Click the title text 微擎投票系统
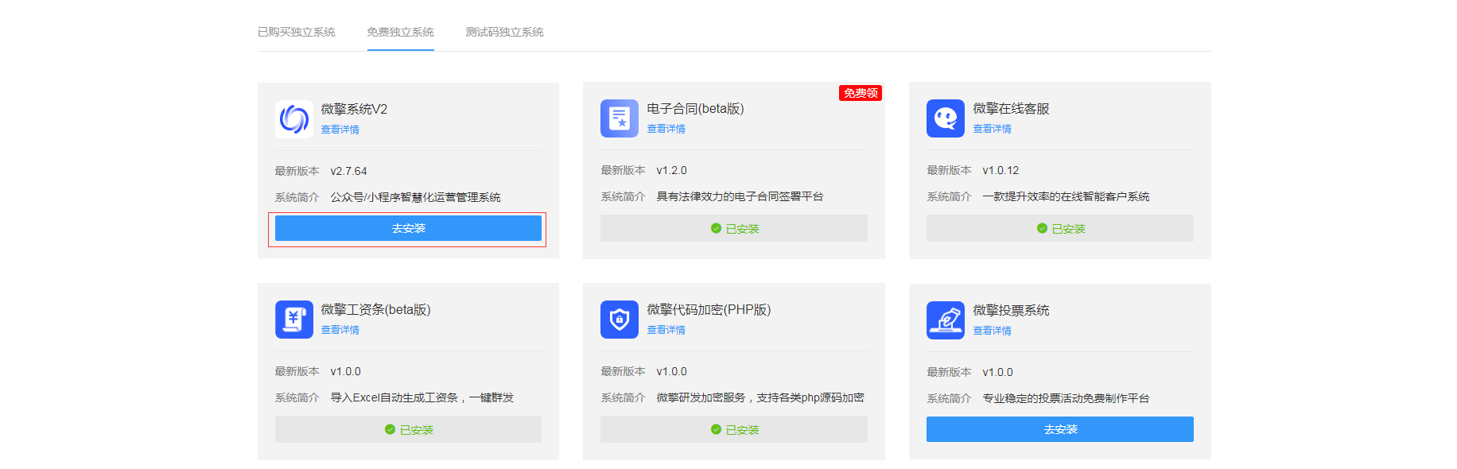Screen dimensions: 1457x469 click(x=1012, y=310)
